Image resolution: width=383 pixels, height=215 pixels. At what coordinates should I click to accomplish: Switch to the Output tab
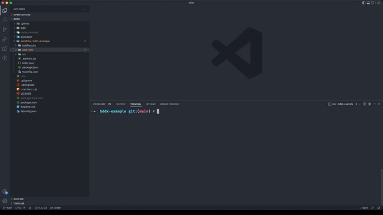pyautogui.click(x=120, y=104)
